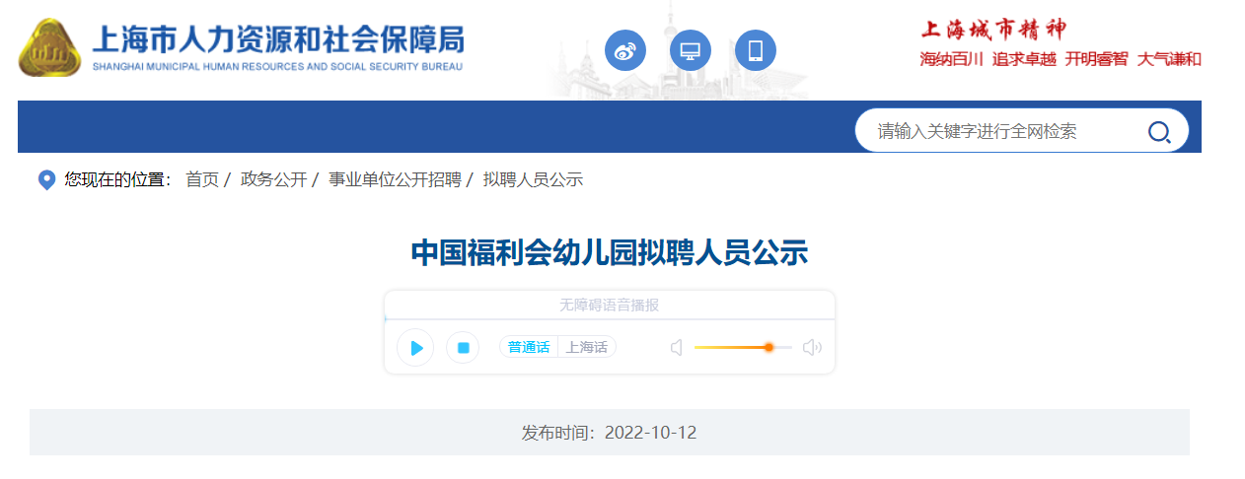Click the blue location pin icon
This screenshot has height=479, width=1245.
pyautogui.click(x=46, y=180)
